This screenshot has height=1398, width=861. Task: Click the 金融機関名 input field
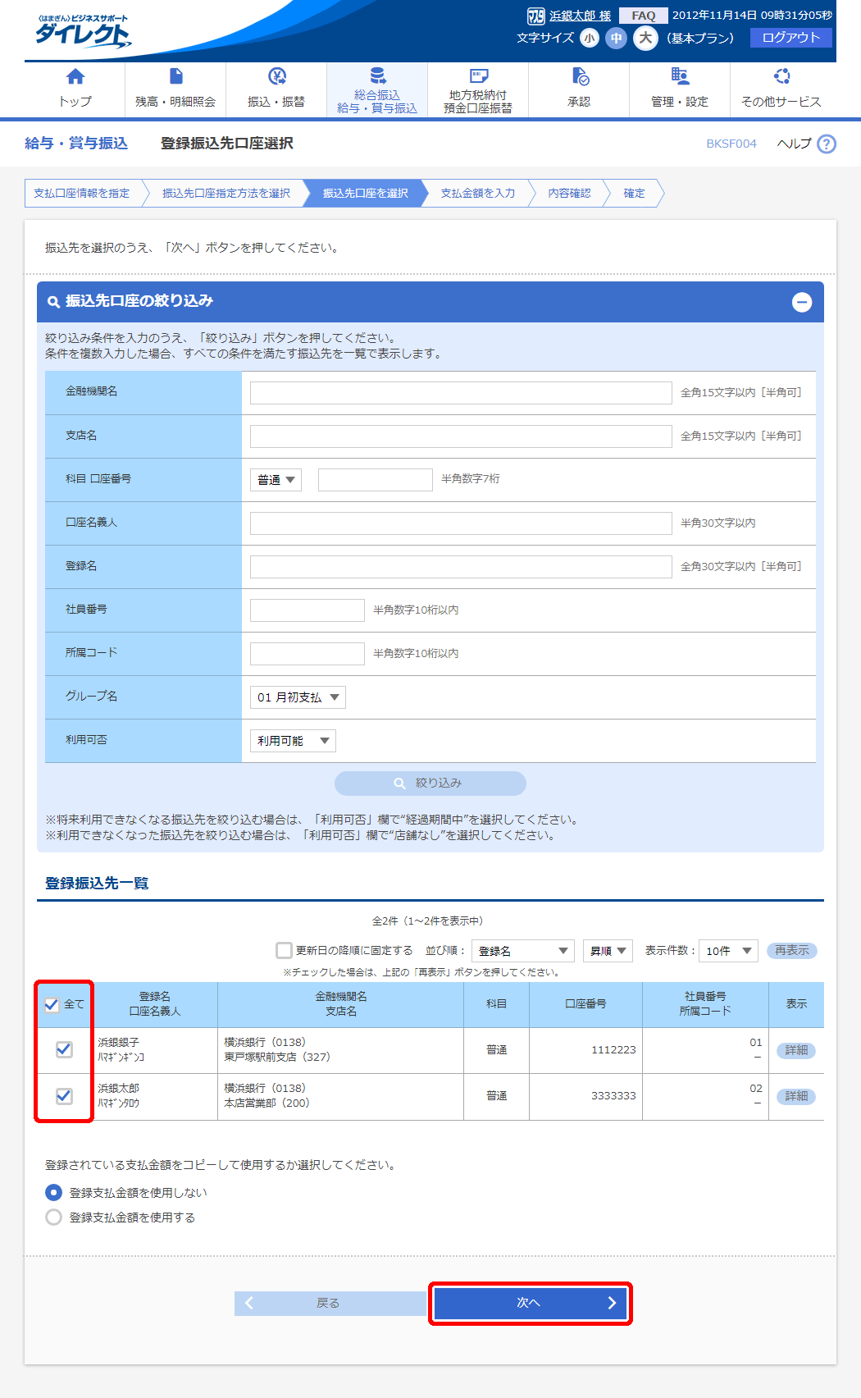point(461,393)
